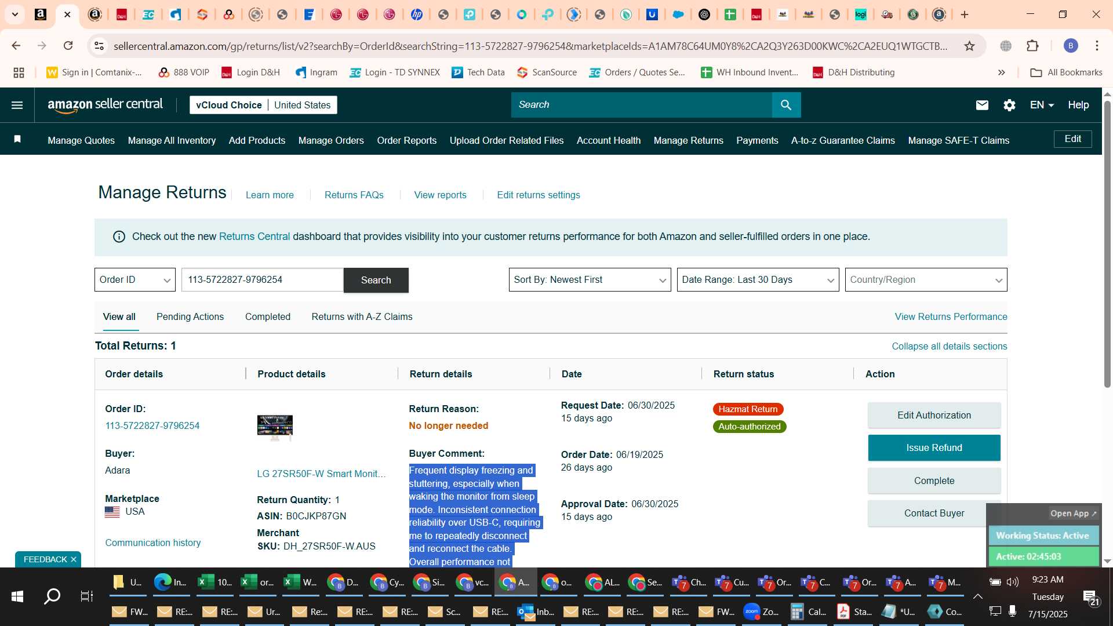This screenshot has height=626, width=1113.
Task: Open the tab search dropdown arrow
Action: pos(15,14)
